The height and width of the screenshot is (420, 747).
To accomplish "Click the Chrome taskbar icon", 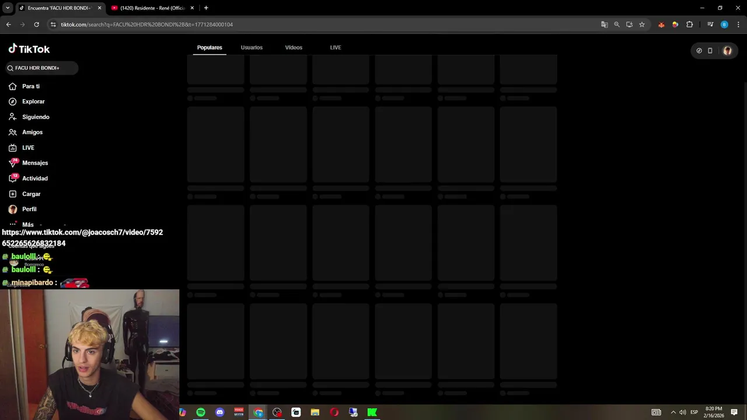I will [258, 412].
